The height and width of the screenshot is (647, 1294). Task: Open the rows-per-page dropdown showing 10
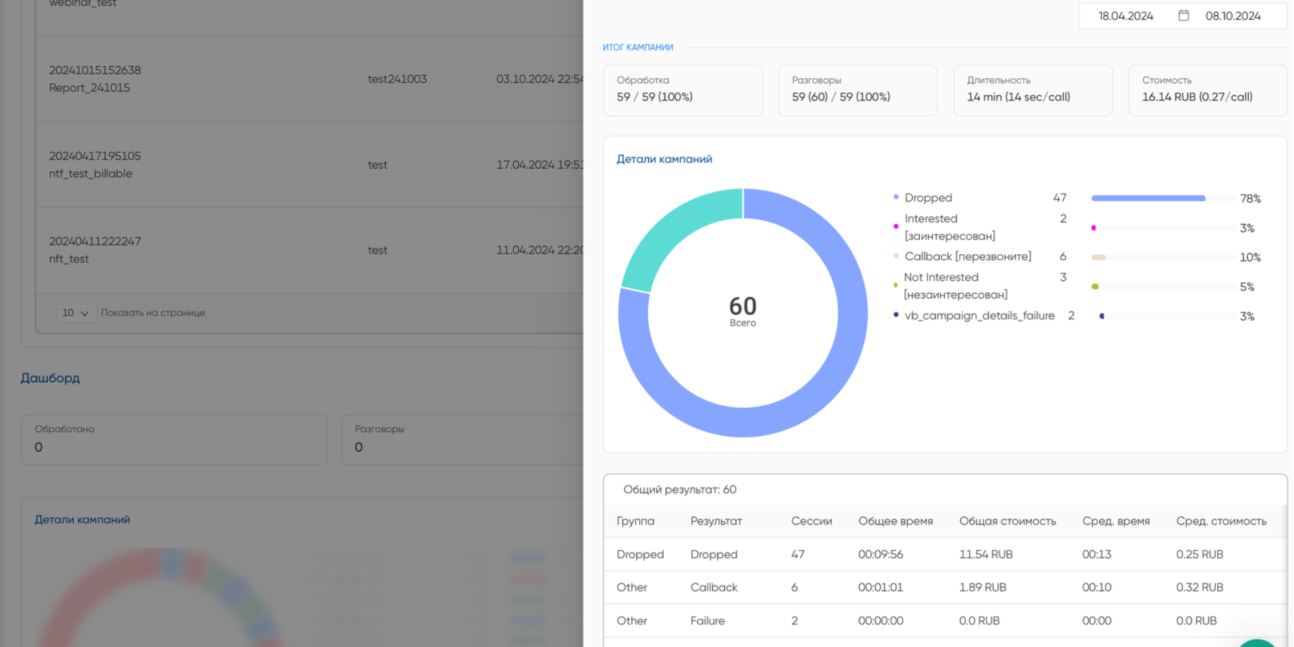[75, 313]
